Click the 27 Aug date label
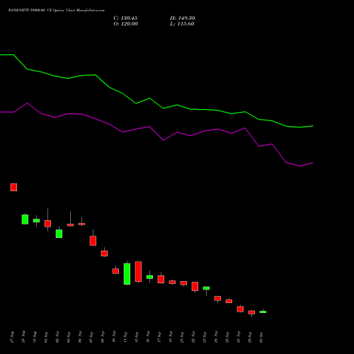The height and width of the screenshot is (354, 354). pyautogui.click(x=12, y=337)
